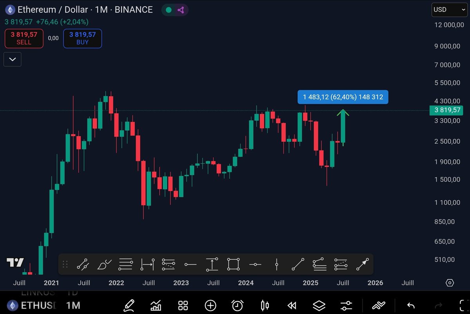
Task: Click the SELL 3 819,57 button
Action: pyautogui.click(x=24, y=38)
